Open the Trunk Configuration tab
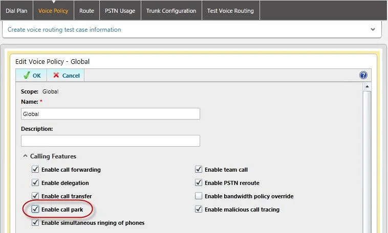The image size is (388, 233). [171, 11]
